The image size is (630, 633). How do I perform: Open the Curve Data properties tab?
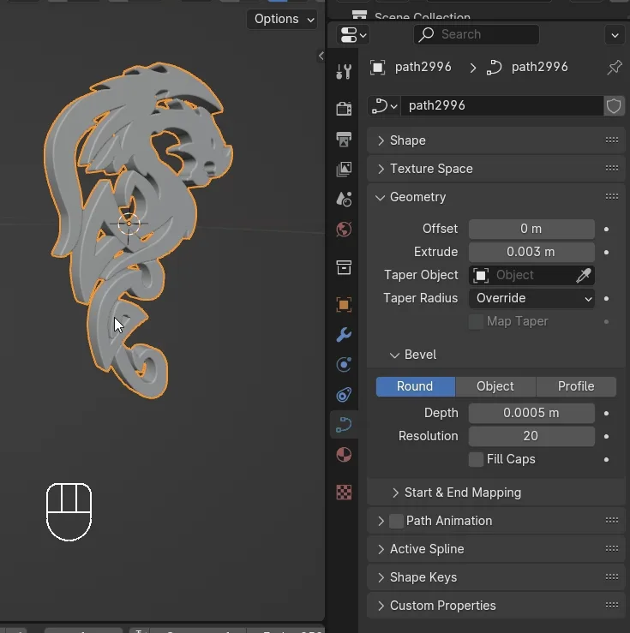[344, 425]
